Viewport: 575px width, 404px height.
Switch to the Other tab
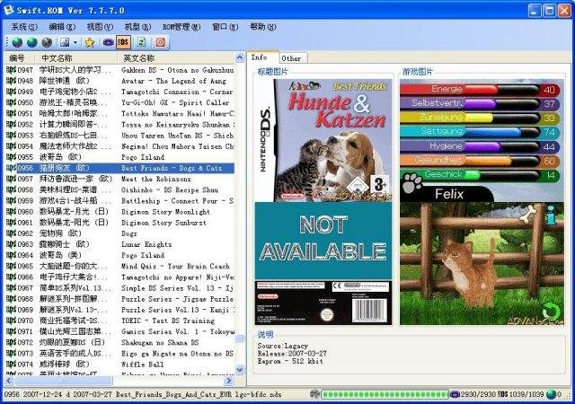point(292,58)
